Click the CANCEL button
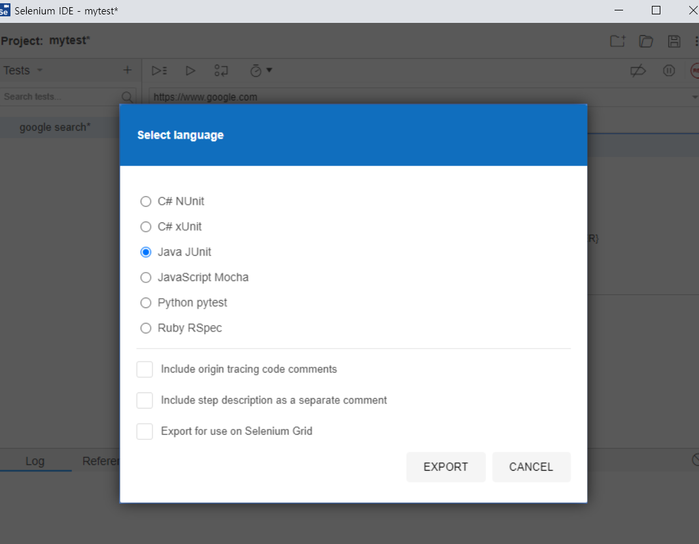Viewport: 699px width, 544px height. 531,467
